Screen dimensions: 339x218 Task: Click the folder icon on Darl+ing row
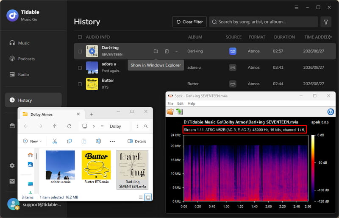[x=156, y=51]
